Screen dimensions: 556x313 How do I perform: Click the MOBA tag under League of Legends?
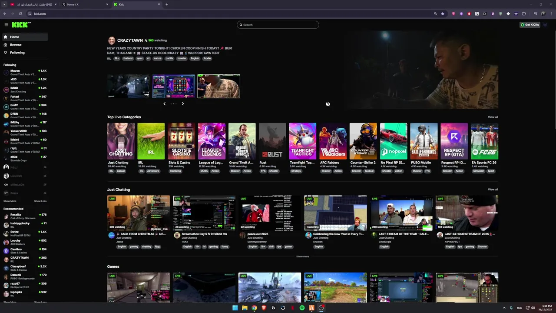tap(204, 171)
